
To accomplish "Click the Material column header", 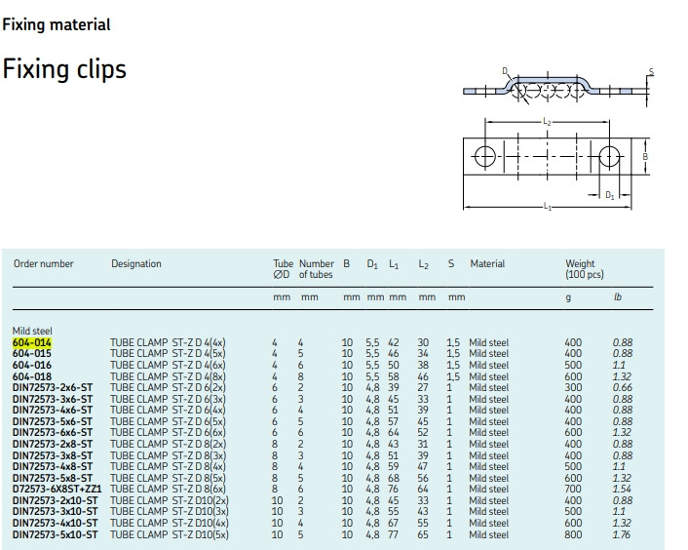I will tap(487, 264).
